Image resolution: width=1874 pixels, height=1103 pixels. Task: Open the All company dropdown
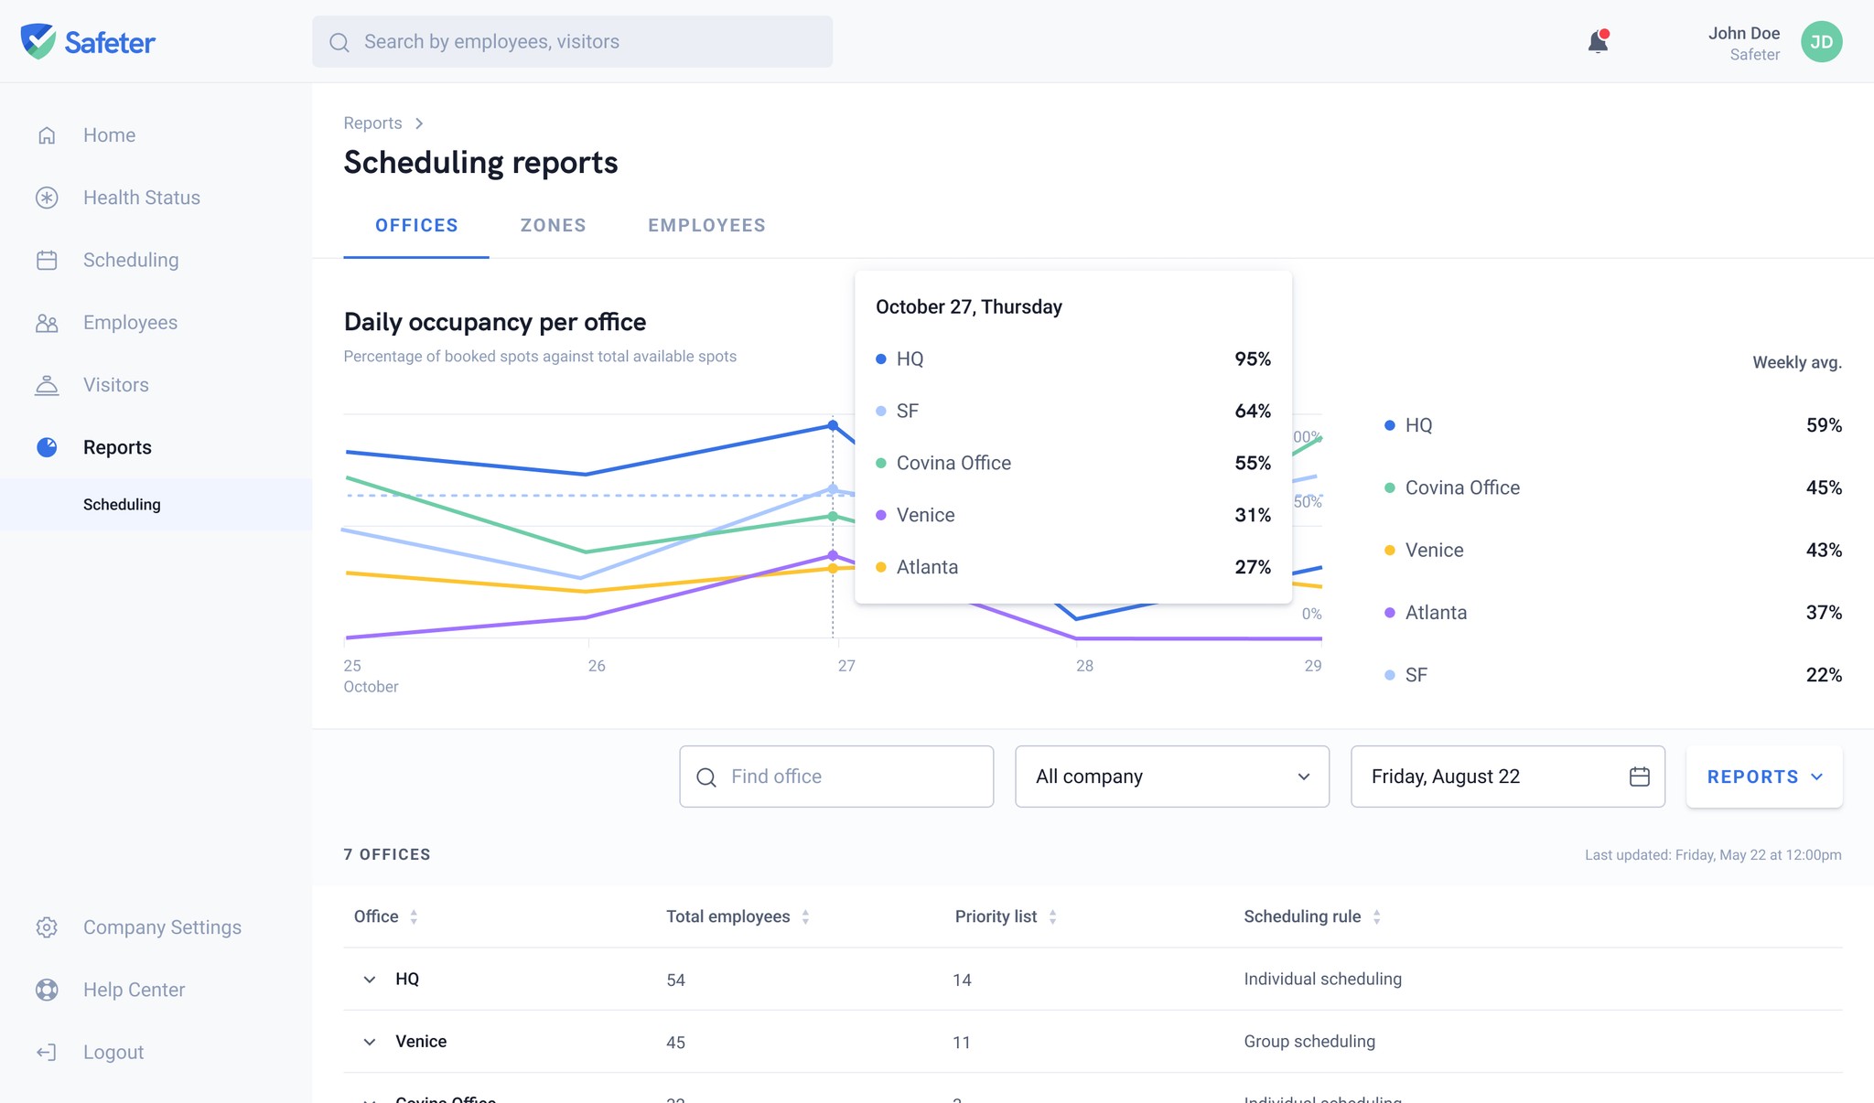coord(1172,776)
